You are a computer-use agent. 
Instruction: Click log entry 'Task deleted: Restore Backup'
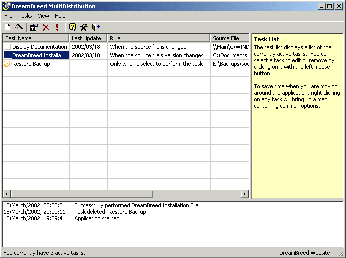click(110, 212)
